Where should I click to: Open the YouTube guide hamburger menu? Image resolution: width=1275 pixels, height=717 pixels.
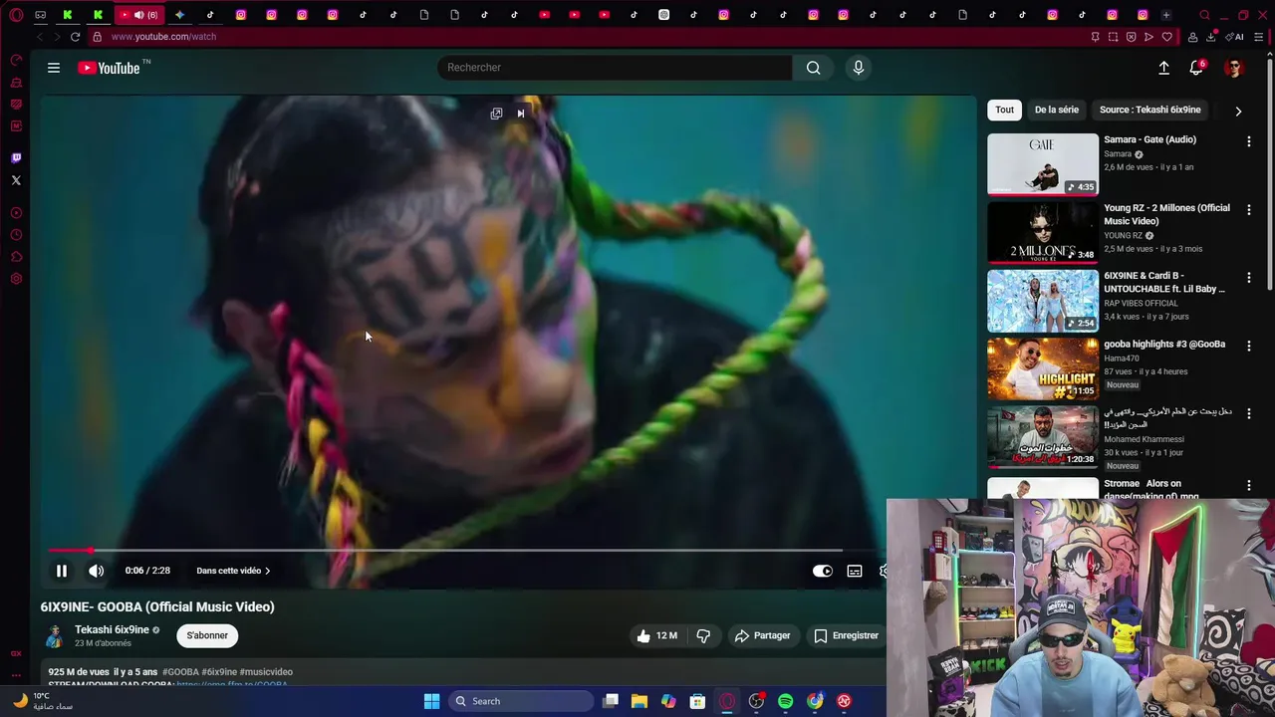click(x=54, y=68)
